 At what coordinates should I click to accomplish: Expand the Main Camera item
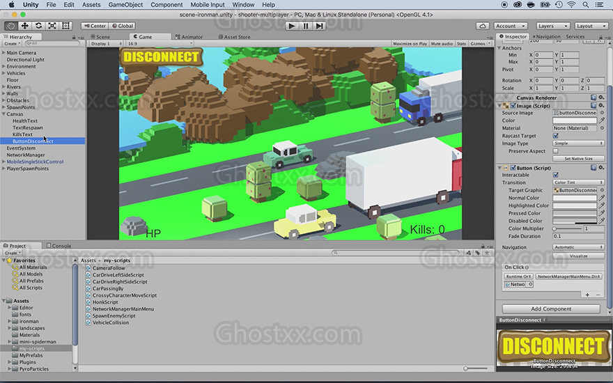(3, 53)
